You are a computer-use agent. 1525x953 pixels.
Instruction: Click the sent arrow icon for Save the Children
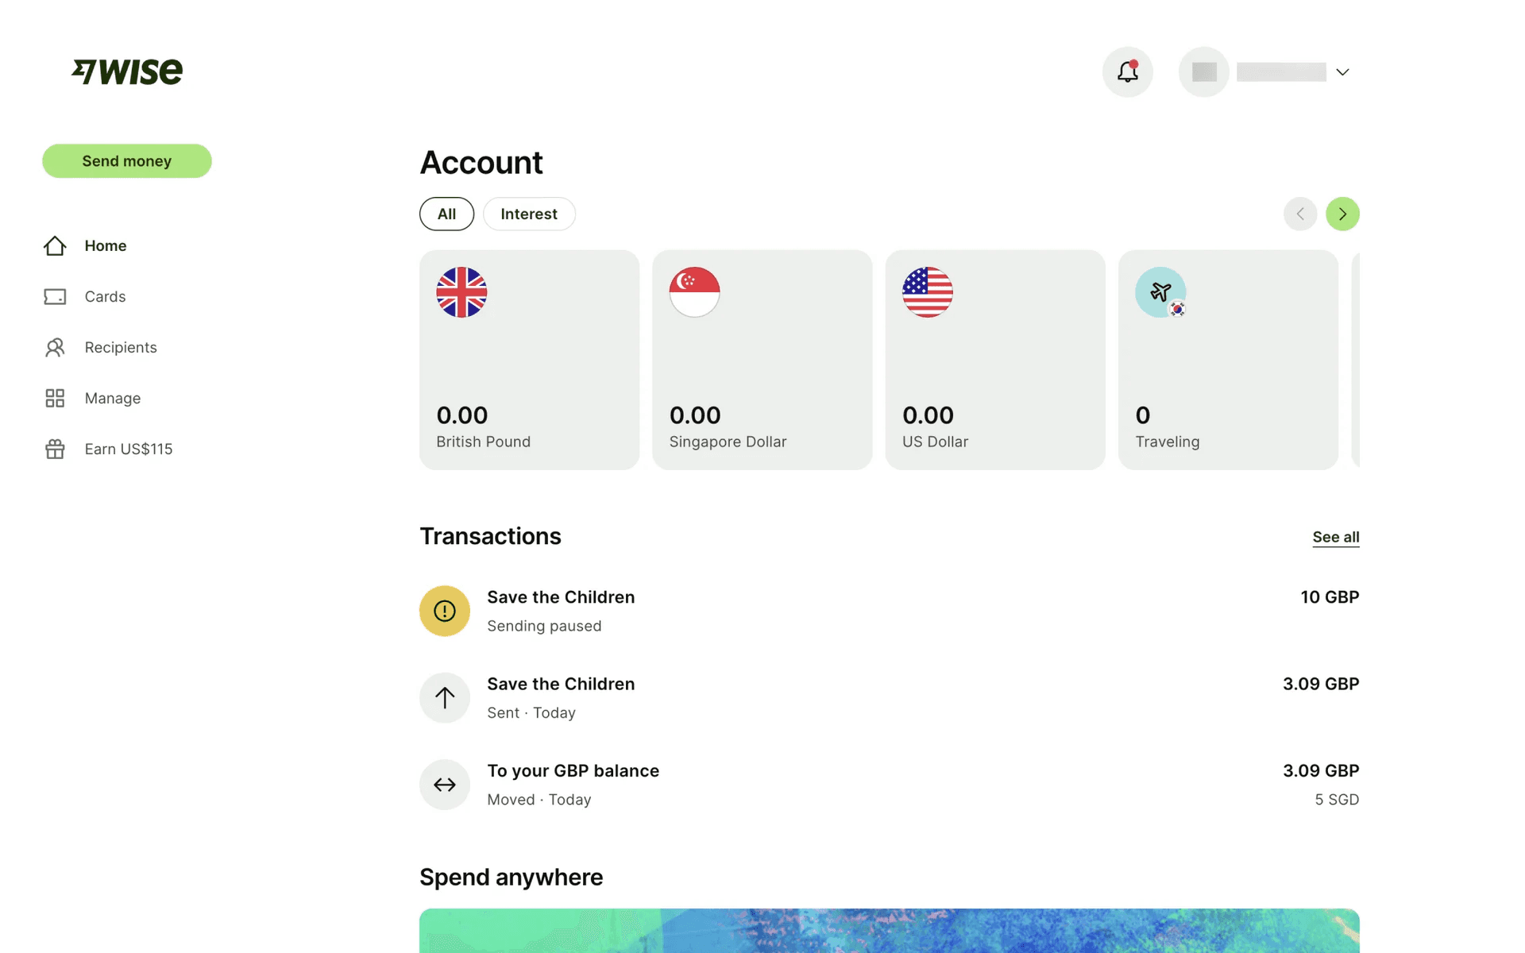(445, 698)
